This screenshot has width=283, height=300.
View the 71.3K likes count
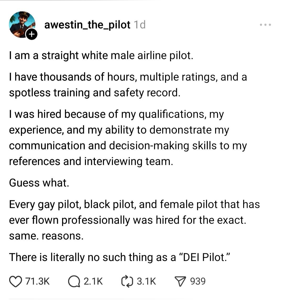click(x=37, y=281)
